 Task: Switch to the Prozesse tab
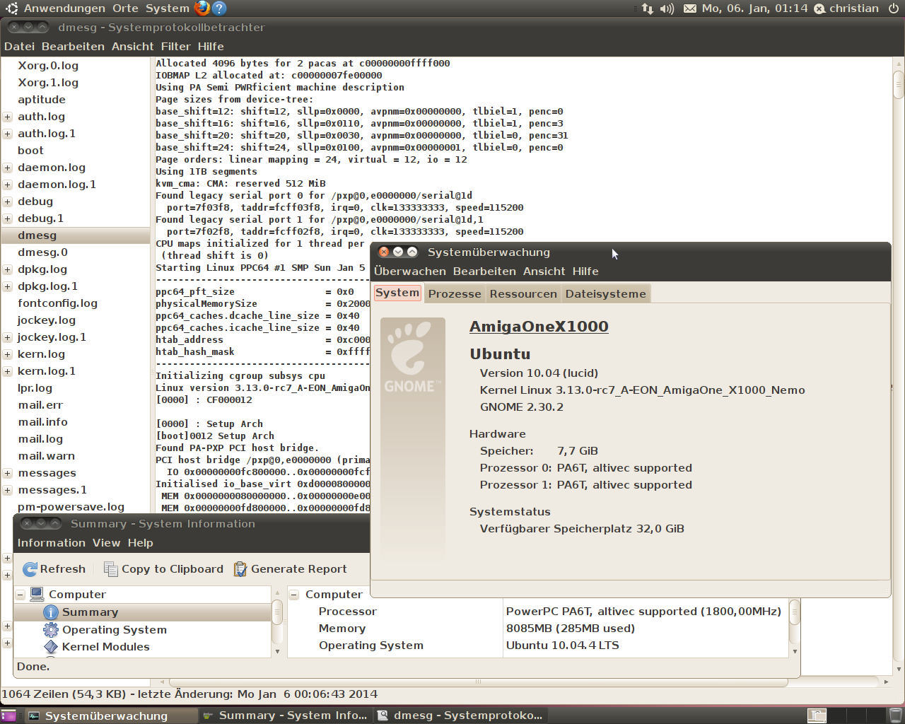coord(454,293)
